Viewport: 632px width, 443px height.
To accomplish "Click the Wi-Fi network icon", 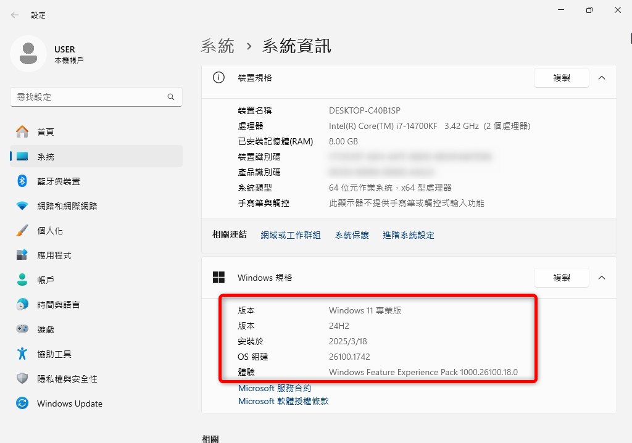I will click(x=22, y=206).
